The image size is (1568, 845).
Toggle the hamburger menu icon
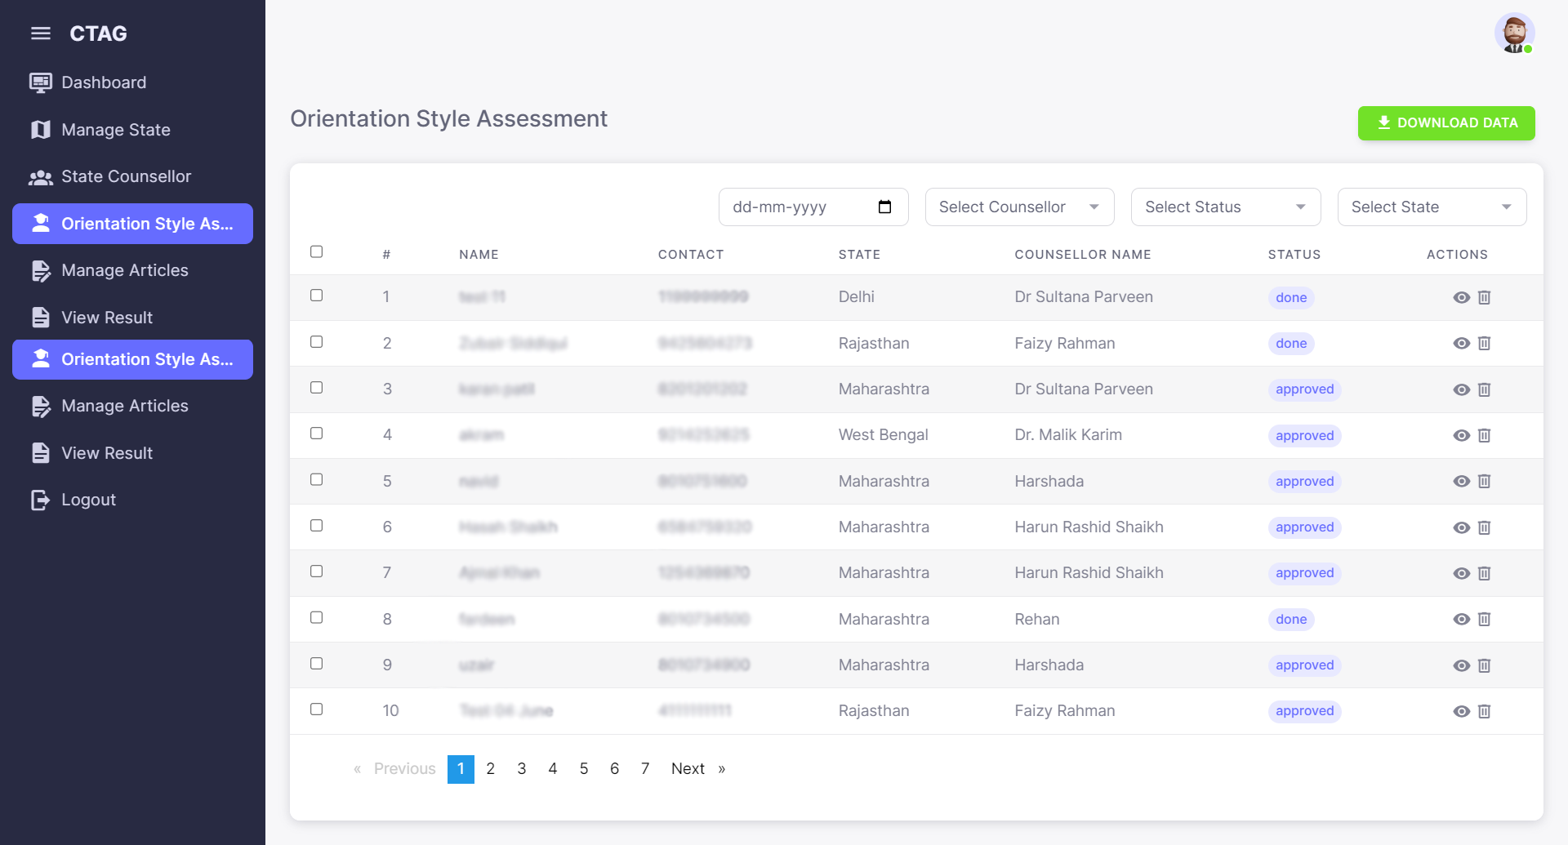tap(41, 33)
